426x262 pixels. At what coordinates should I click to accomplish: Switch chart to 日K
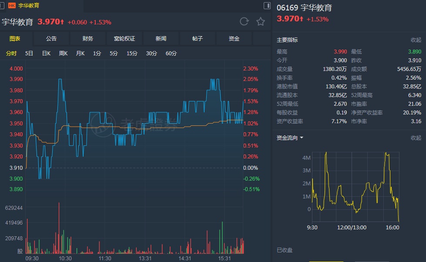46,53
